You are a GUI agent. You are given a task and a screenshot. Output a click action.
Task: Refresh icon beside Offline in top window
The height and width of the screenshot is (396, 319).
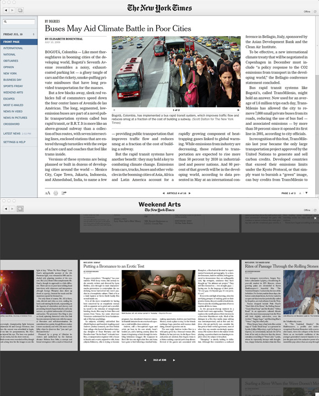point(315,12)
